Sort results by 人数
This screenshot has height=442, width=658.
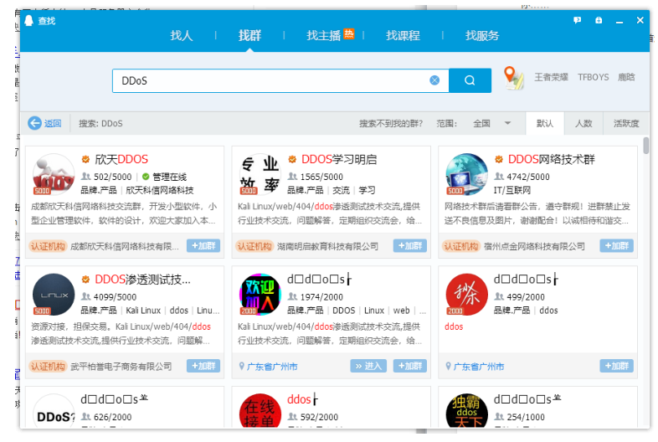[583, 123]
